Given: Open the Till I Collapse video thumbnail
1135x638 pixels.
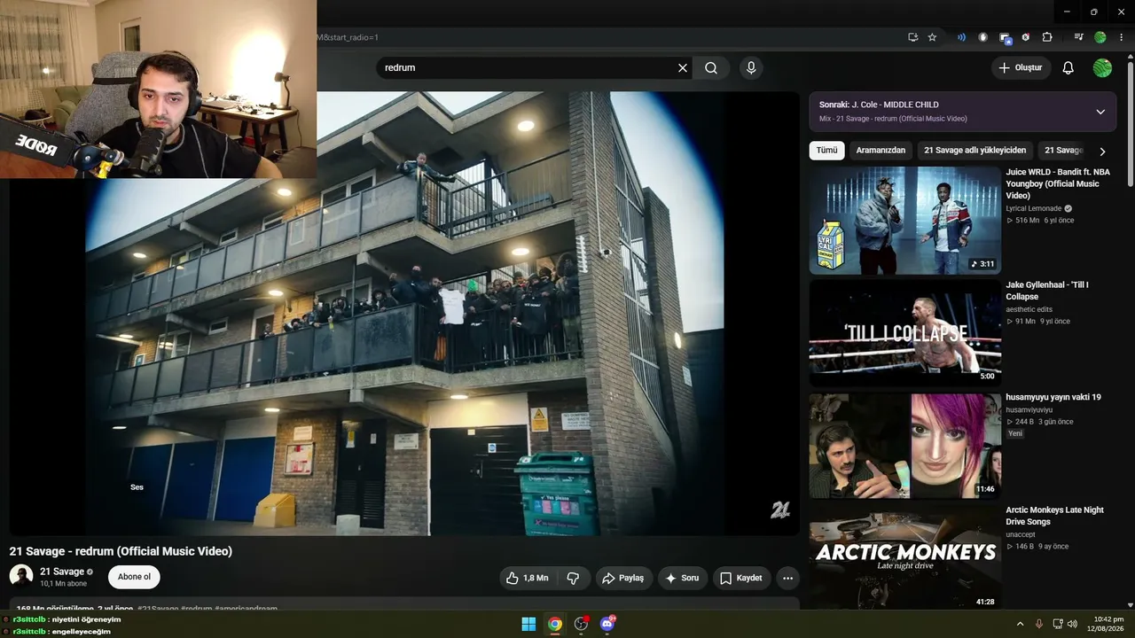Looking at the screenshot, I should click(904, 333).
